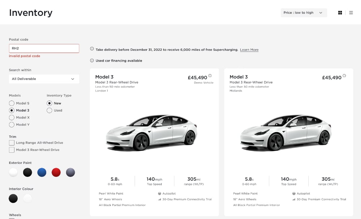Choose Model X in Models filter

click(12, 117)
